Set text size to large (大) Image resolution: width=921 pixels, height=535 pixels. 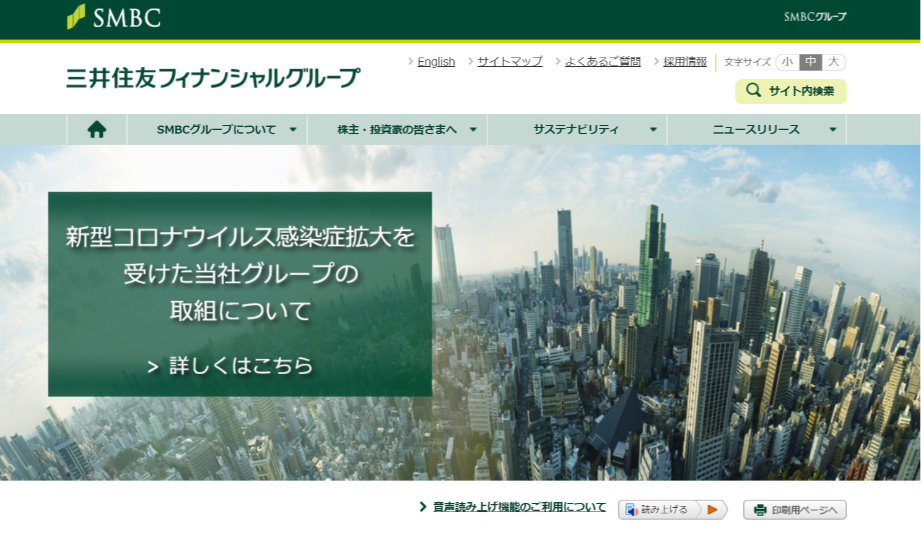click(x=834, y=62)
